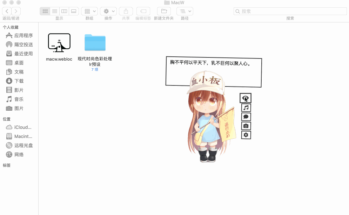This screenshot has width=349, height=215.
Task: Click in the search (搜索) field
Action: (x=290, y=11)
